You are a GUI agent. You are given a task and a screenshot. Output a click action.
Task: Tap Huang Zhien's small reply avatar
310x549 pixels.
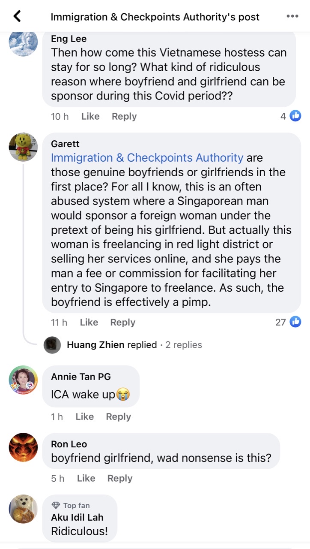52,345
